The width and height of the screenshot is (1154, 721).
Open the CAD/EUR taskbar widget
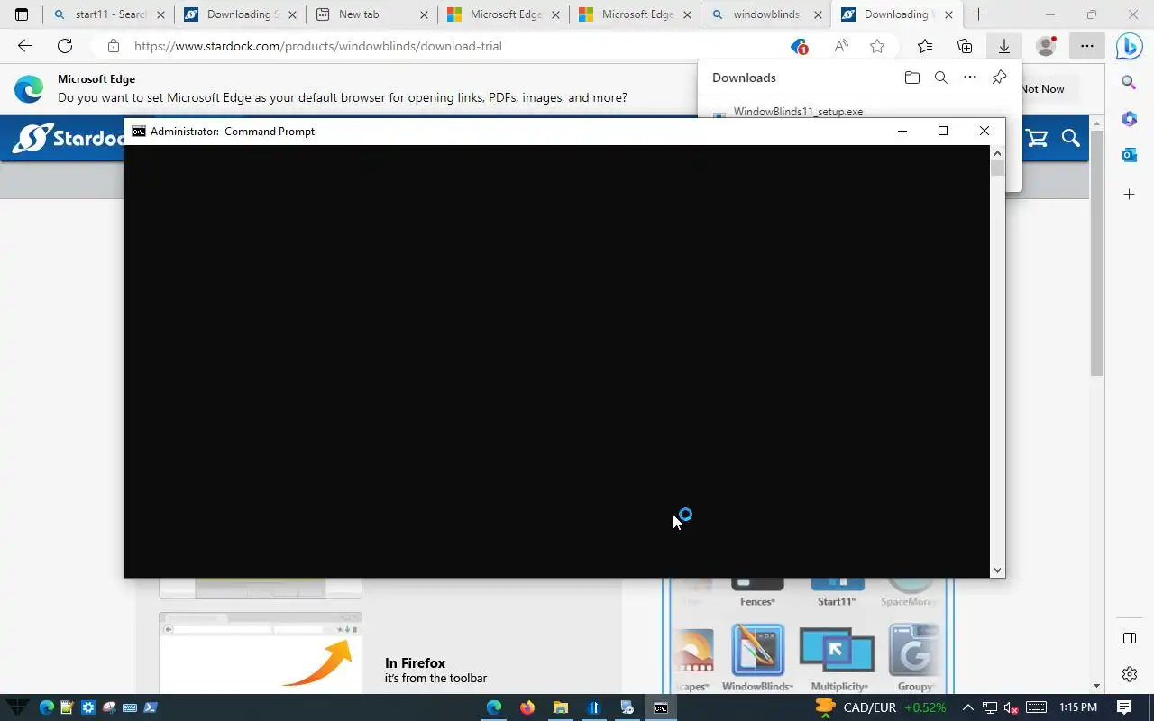pos(880,707)
